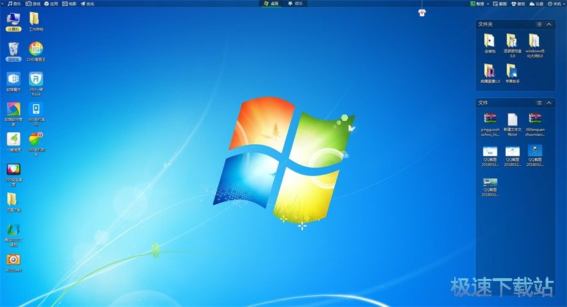Click the 整理 organize button
Screen dimensions: 567x307
pyautogui.click(x=477, y=3)
